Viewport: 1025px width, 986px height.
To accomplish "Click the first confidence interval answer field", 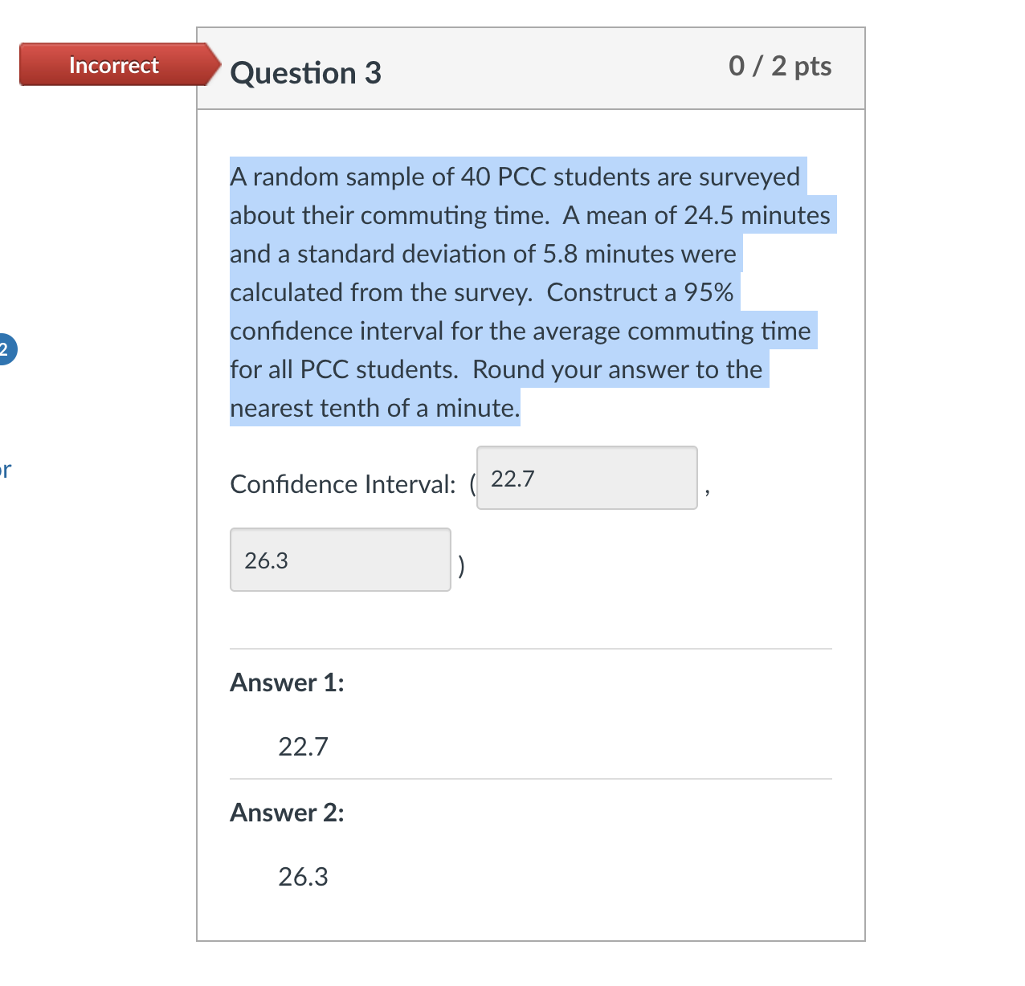I will [587, 478].
